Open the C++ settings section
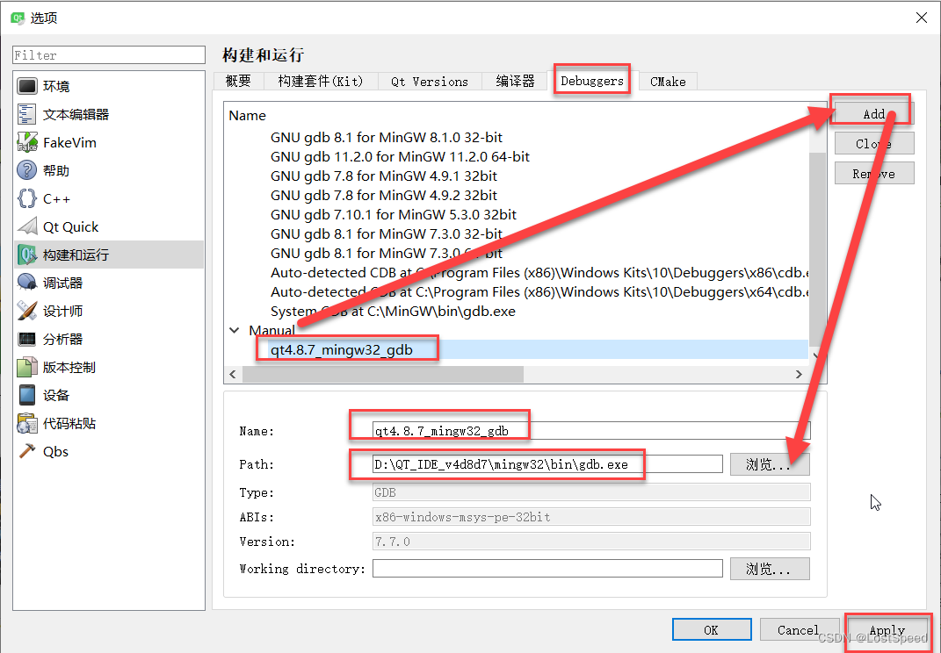941x653 pixels. click(54, 197)
